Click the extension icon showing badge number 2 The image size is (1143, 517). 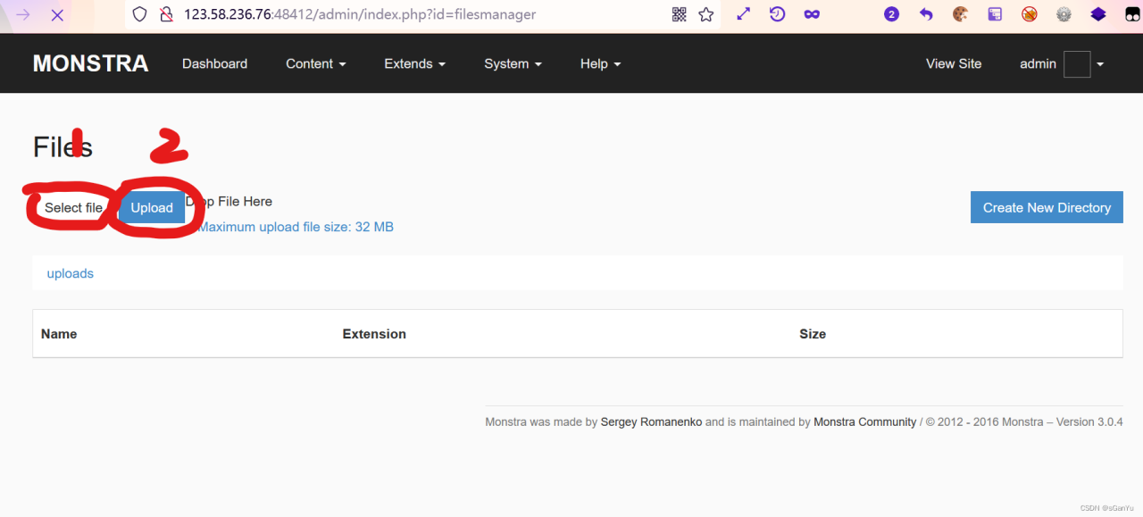pos(891,14)
